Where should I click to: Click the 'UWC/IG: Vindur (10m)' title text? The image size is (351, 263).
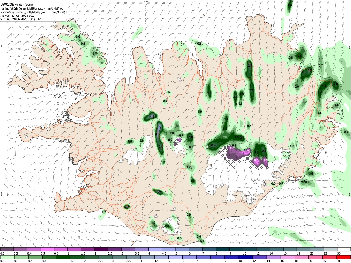click(x=17, y=5)
